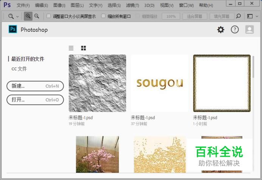The width and height of the screenshot is (262, 180).
Task: Switch to thumbnail grid view
Action: pyautogui.click(x=83, y=48)
